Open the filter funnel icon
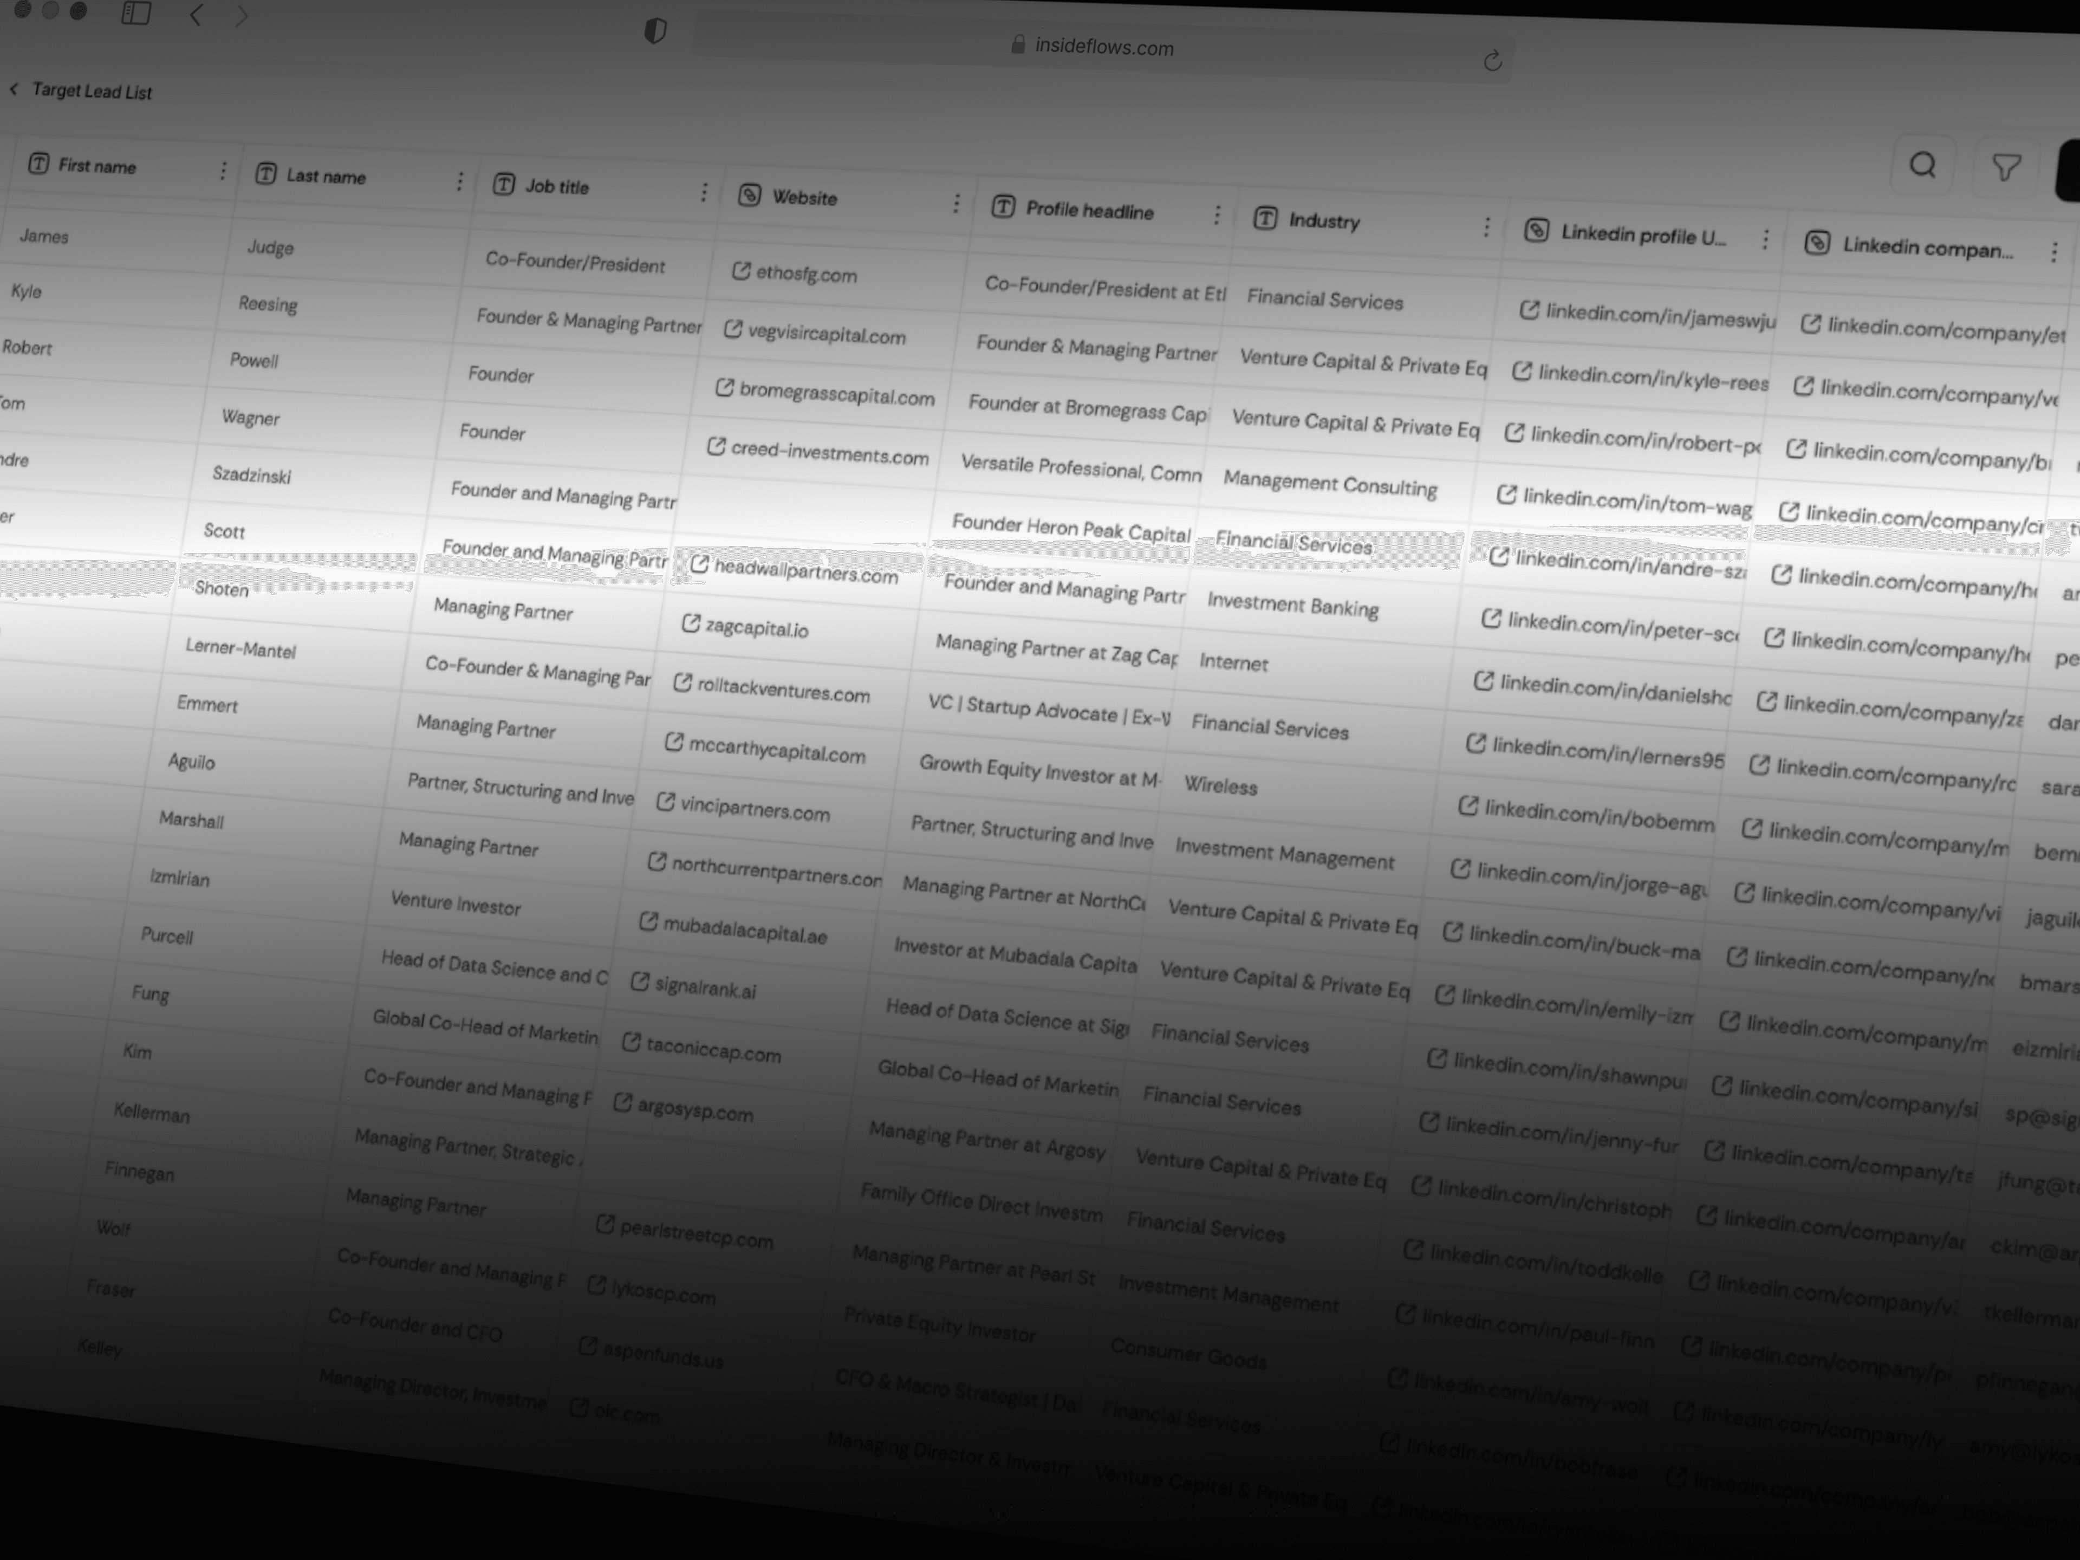This screenshot has width=2080, height=1560. click(2006, 167)
